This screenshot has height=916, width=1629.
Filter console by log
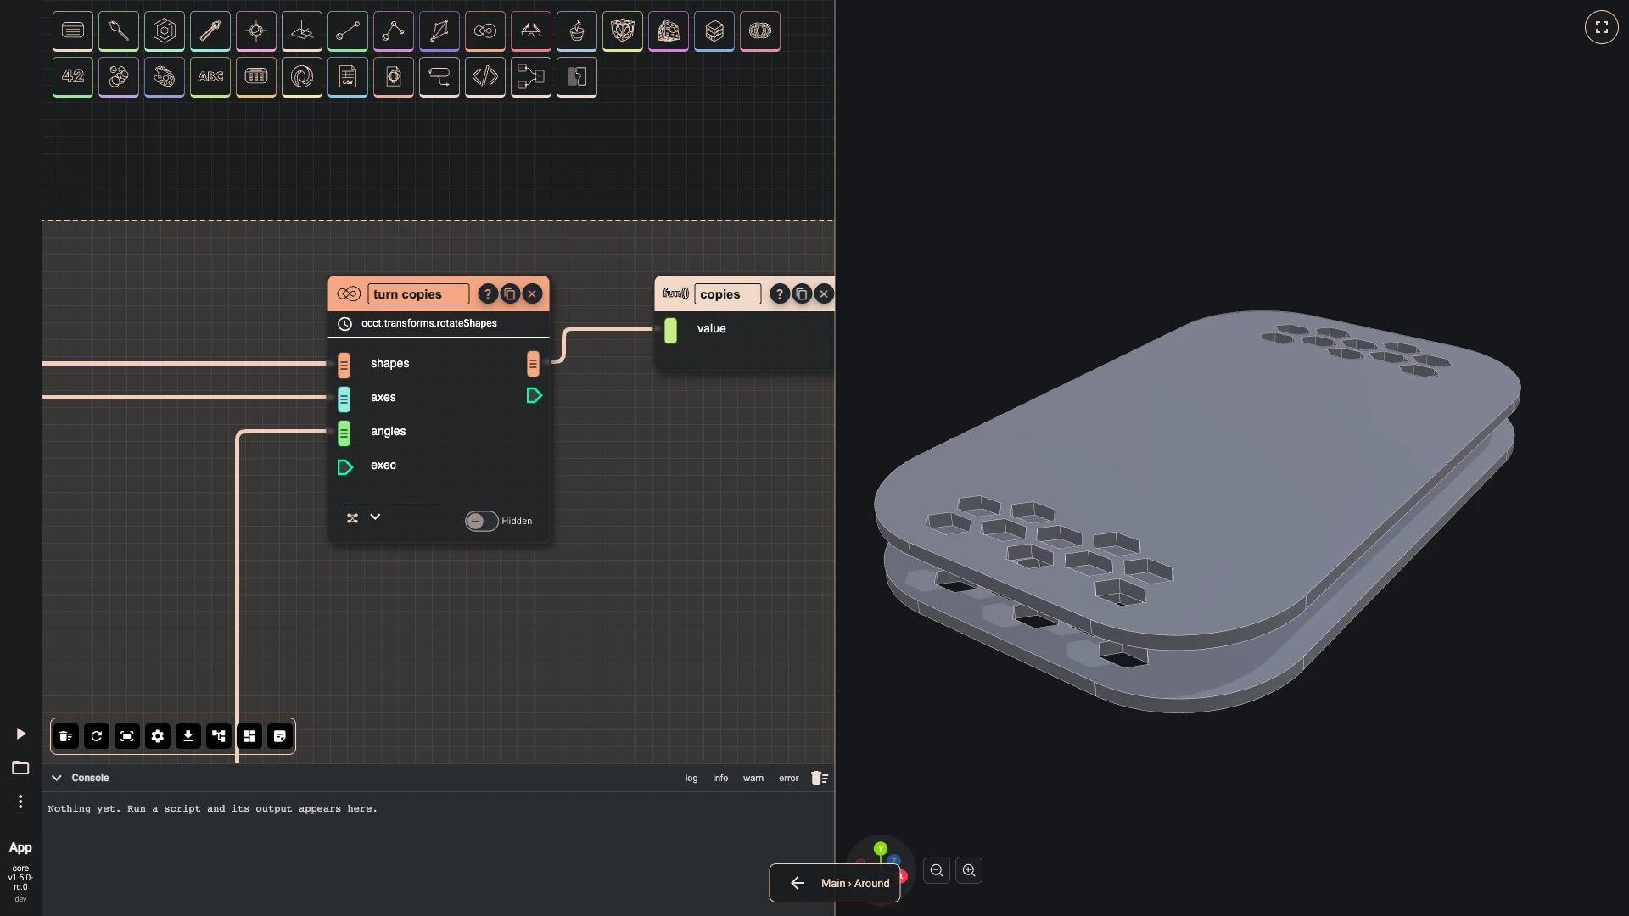click(691, 778)
